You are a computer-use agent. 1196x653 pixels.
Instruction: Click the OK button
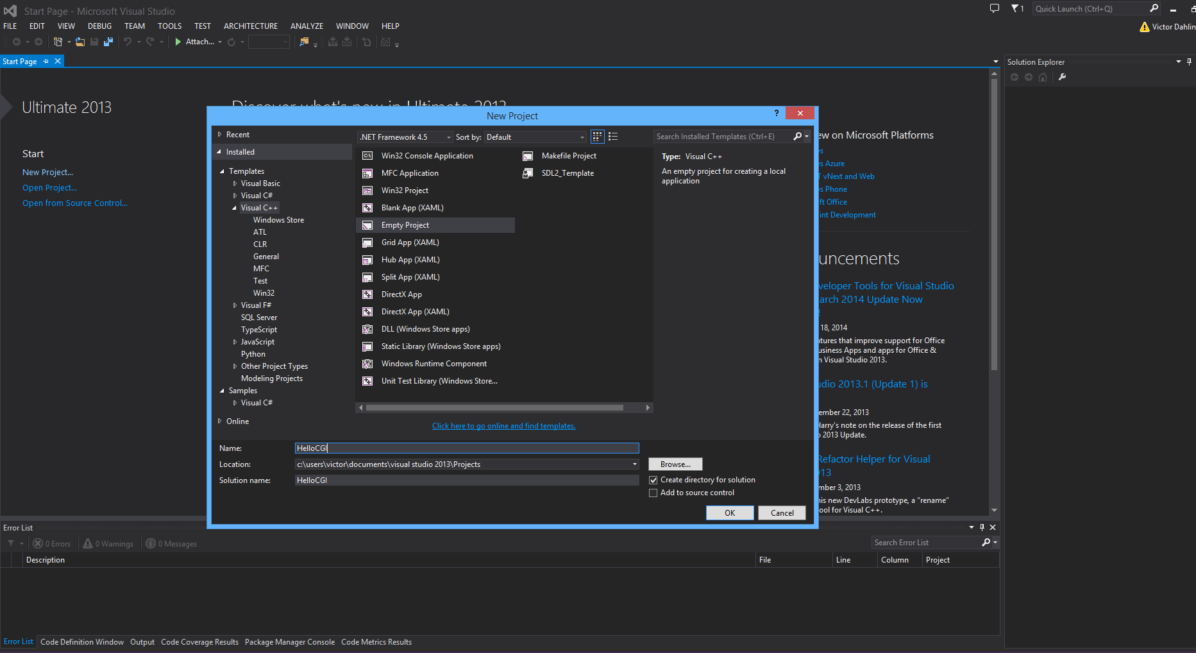click(x=730, y=513)
